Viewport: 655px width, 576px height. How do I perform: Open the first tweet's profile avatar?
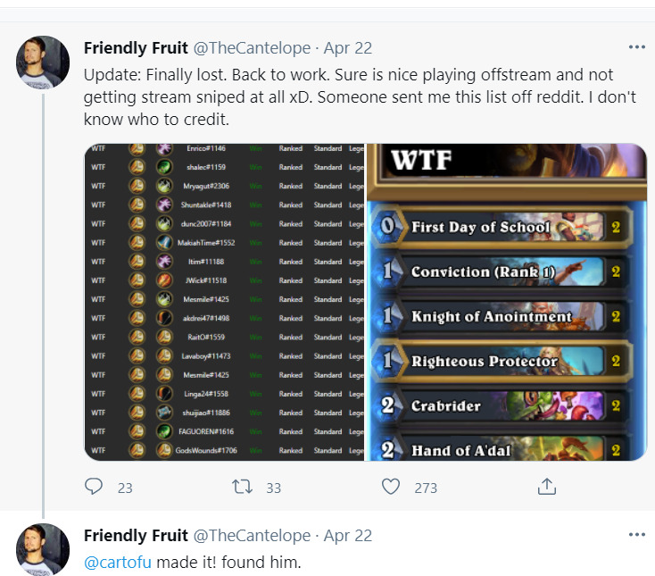[43, 63]
